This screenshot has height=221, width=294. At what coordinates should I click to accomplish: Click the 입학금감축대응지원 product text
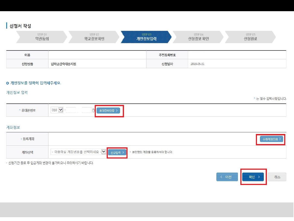coord(63,64)
